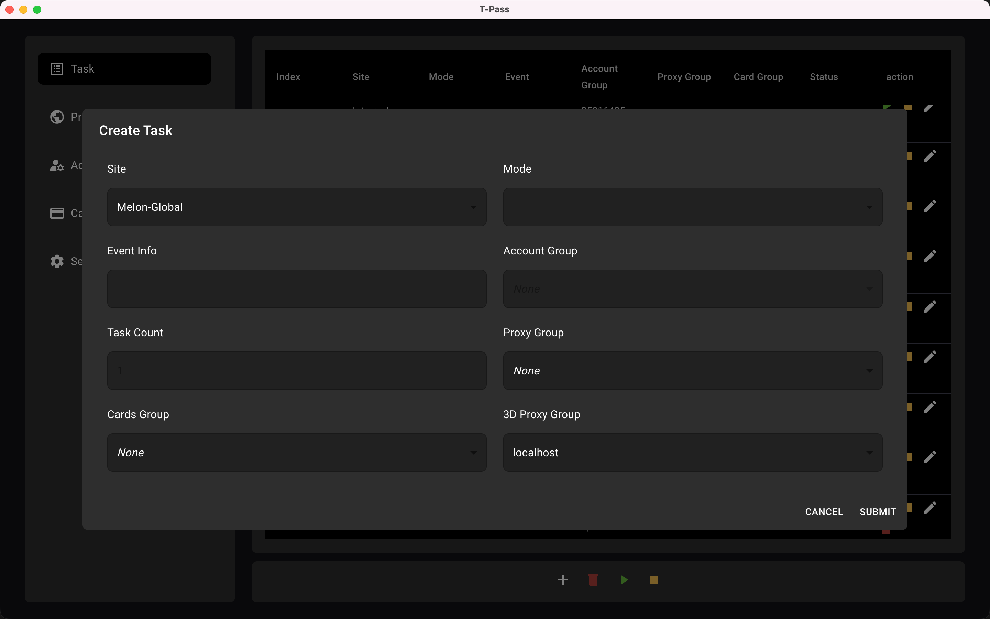
Task: Click the red trash icon to delete tasks
Action: coord(593,580)
